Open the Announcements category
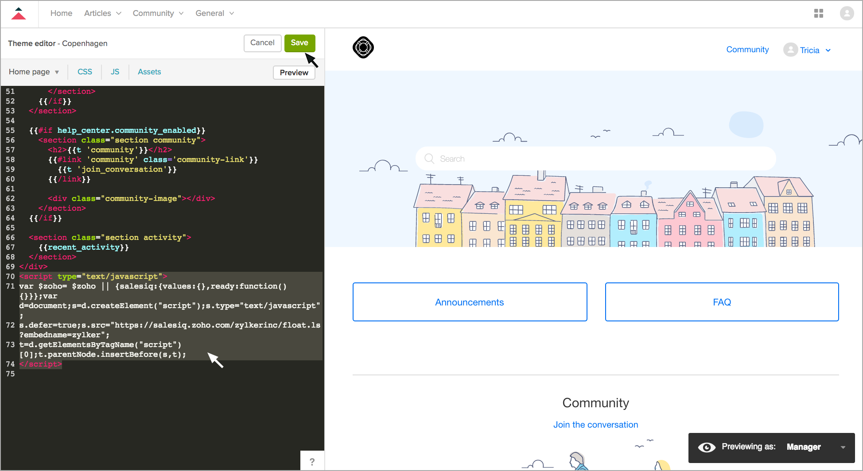This screenshot has height=471, width=863. pyautogui.click(x=470, y=302)
